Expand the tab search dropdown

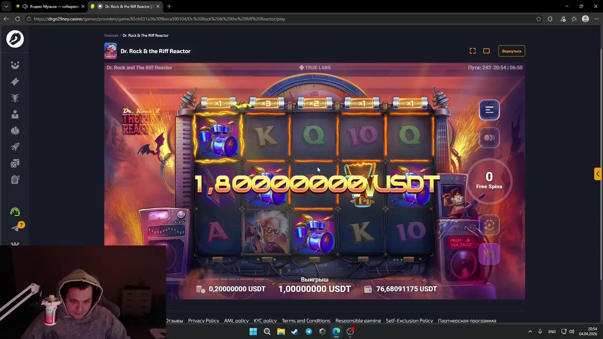pos(6,7)
